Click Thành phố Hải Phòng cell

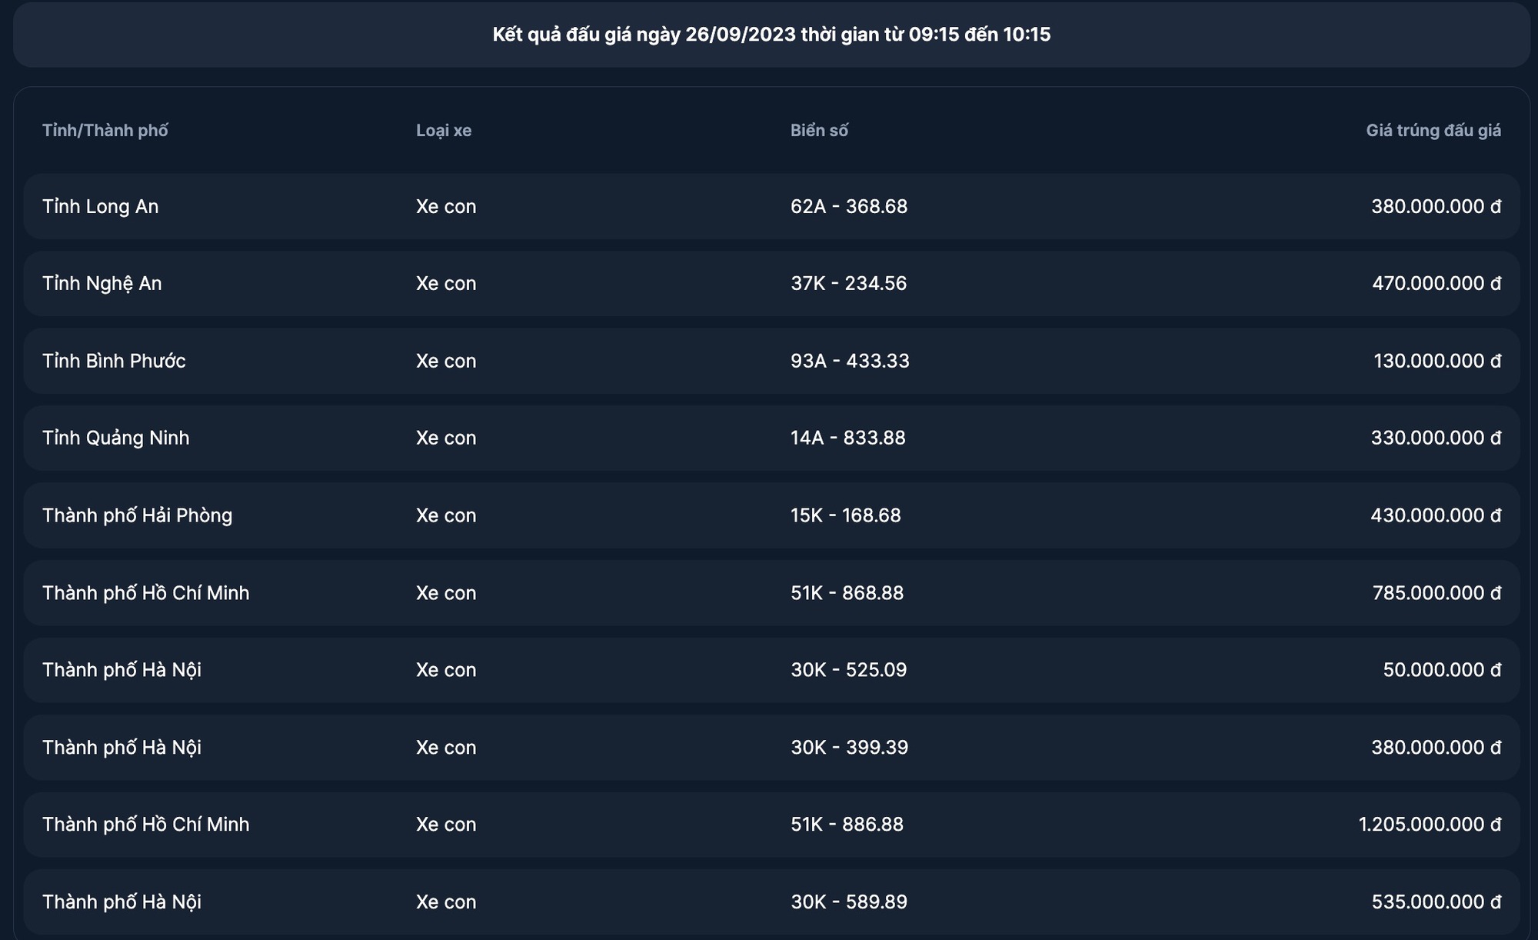coord(138,515)
